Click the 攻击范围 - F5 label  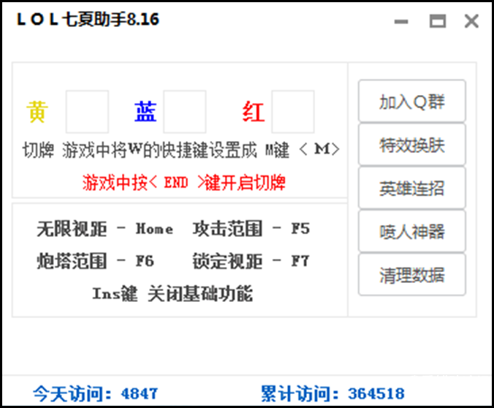tap(251, 229)
